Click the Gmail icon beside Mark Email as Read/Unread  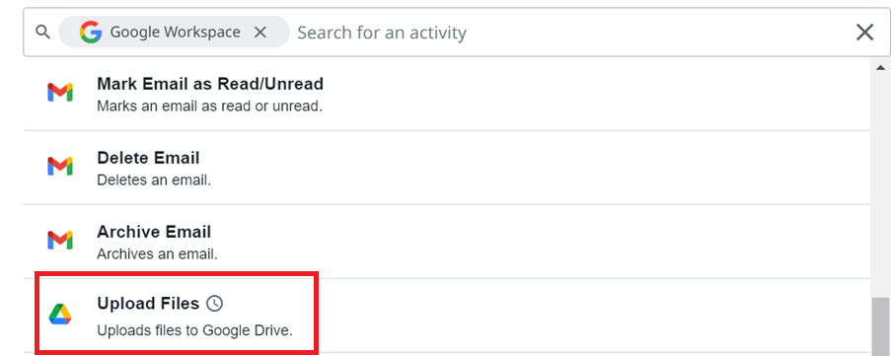tap(59, 93)
